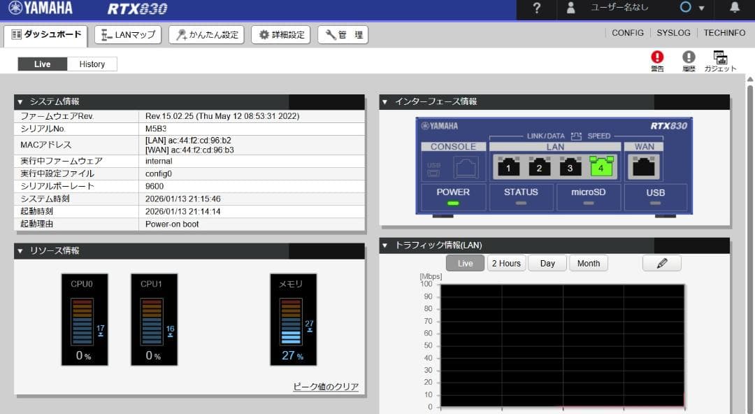Click the help question mark icon
Image resolution: width=755 pixels, height=414 pixels.
click(536, 10)
